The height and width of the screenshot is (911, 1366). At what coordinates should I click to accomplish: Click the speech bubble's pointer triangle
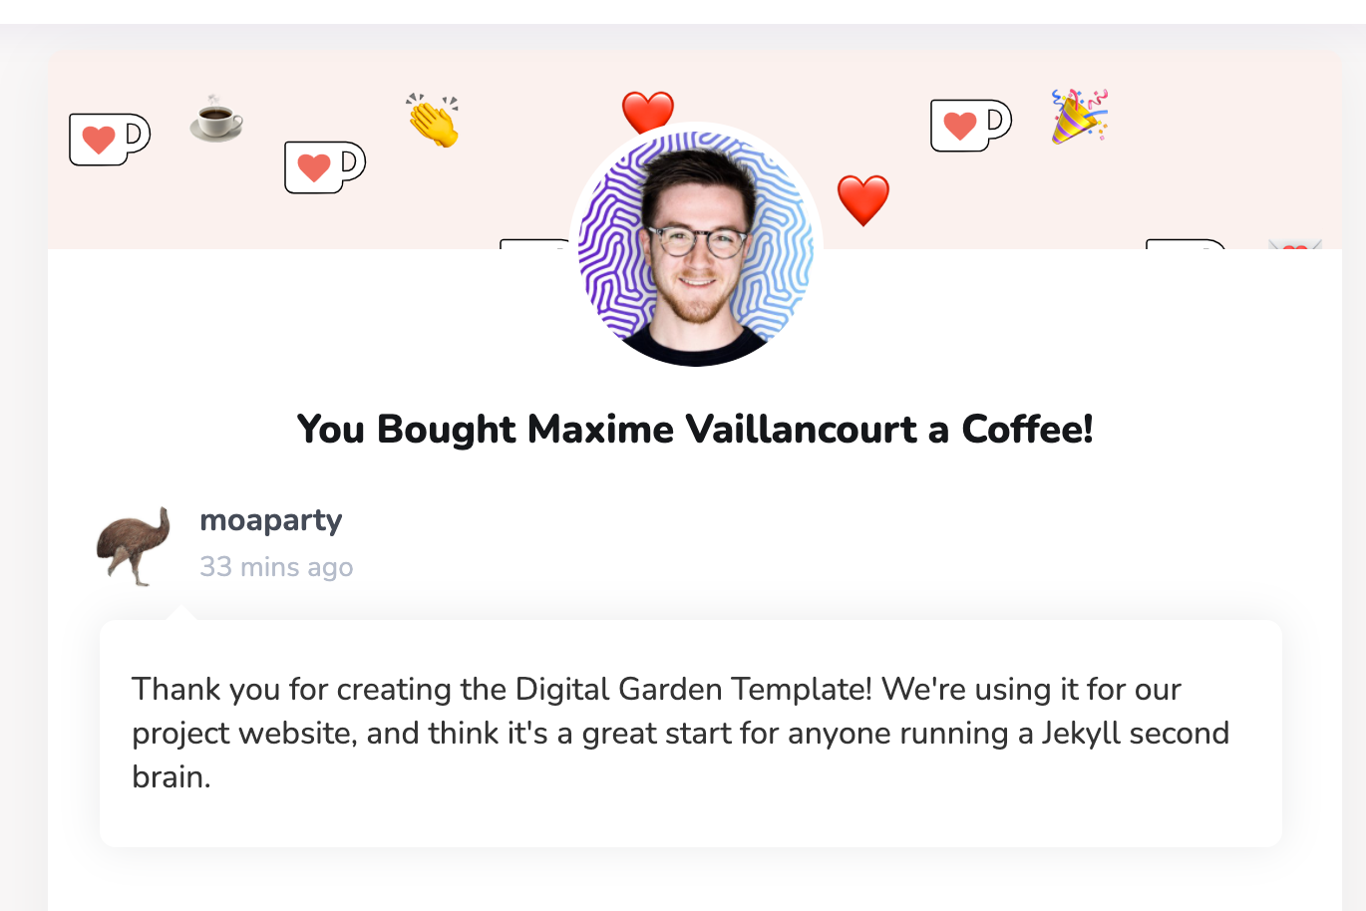click(x=181, y=612)
